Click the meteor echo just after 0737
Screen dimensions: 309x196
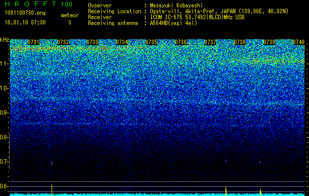(226, 161)
